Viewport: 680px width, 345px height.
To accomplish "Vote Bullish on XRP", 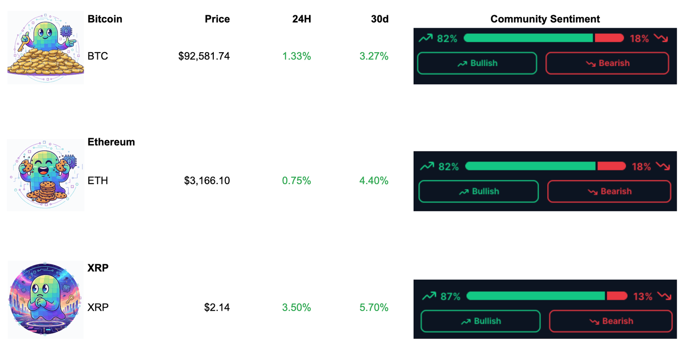I will click(480, 321).
